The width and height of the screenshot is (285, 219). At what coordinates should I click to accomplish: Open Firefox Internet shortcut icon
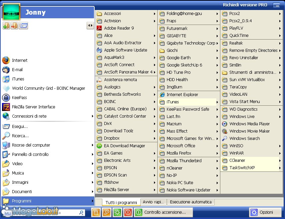pyautogui.click(x=6, y=60)
